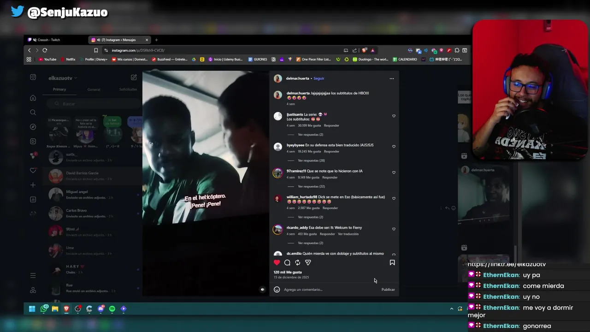Open the dashboard chart icon in the sidebar
This screenshot has height=332, width=590.
[33, 199]
